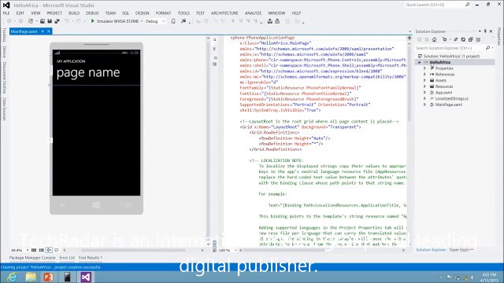Click the phone emulator taskbar icon
Image resolution: width=504 pixels, height=283 pixels.
point(67,277)
